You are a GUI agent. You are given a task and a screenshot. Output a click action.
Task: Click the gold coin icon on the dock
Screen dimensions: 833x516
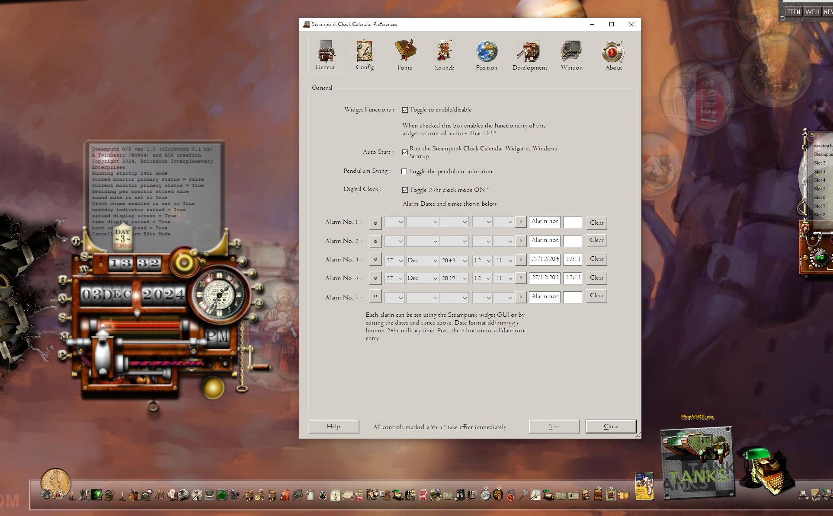[55, 483]
